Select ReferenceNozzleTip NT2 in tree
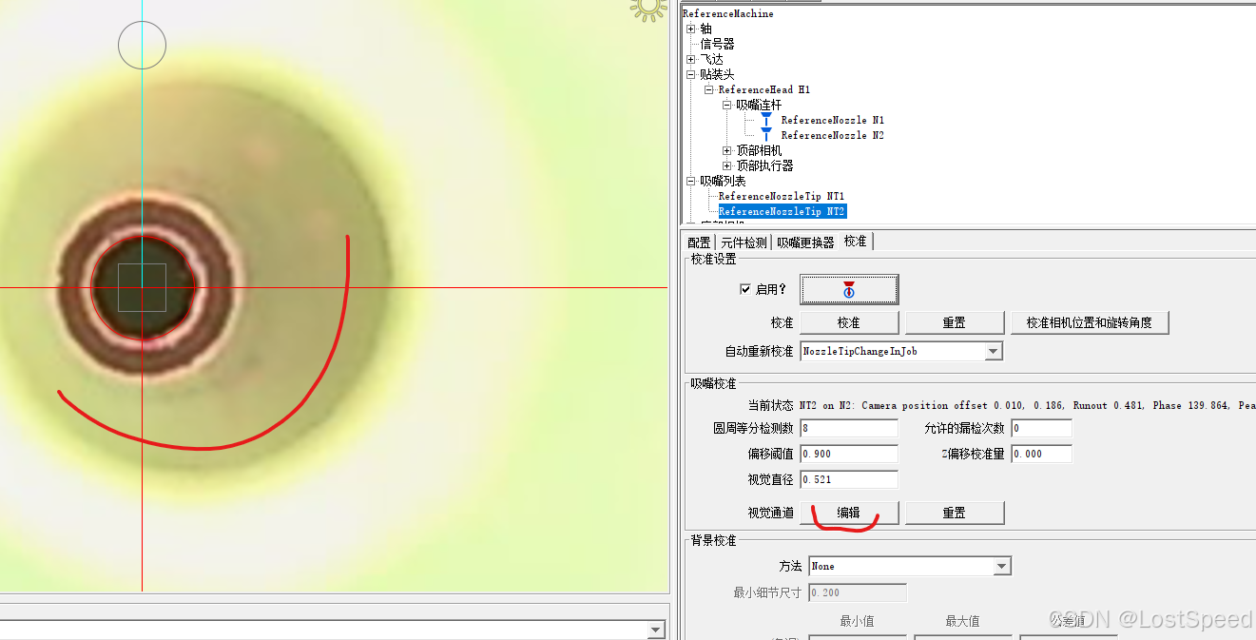Image resolution: width=1256 pixels, height=640 pixels. (782, 211)
